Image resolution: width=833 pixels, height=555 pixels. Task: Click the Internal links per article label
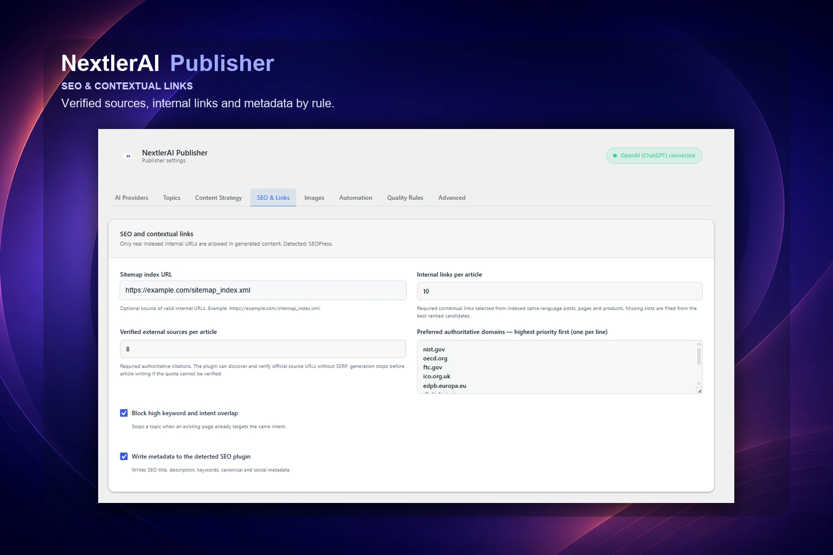point(450,275)
